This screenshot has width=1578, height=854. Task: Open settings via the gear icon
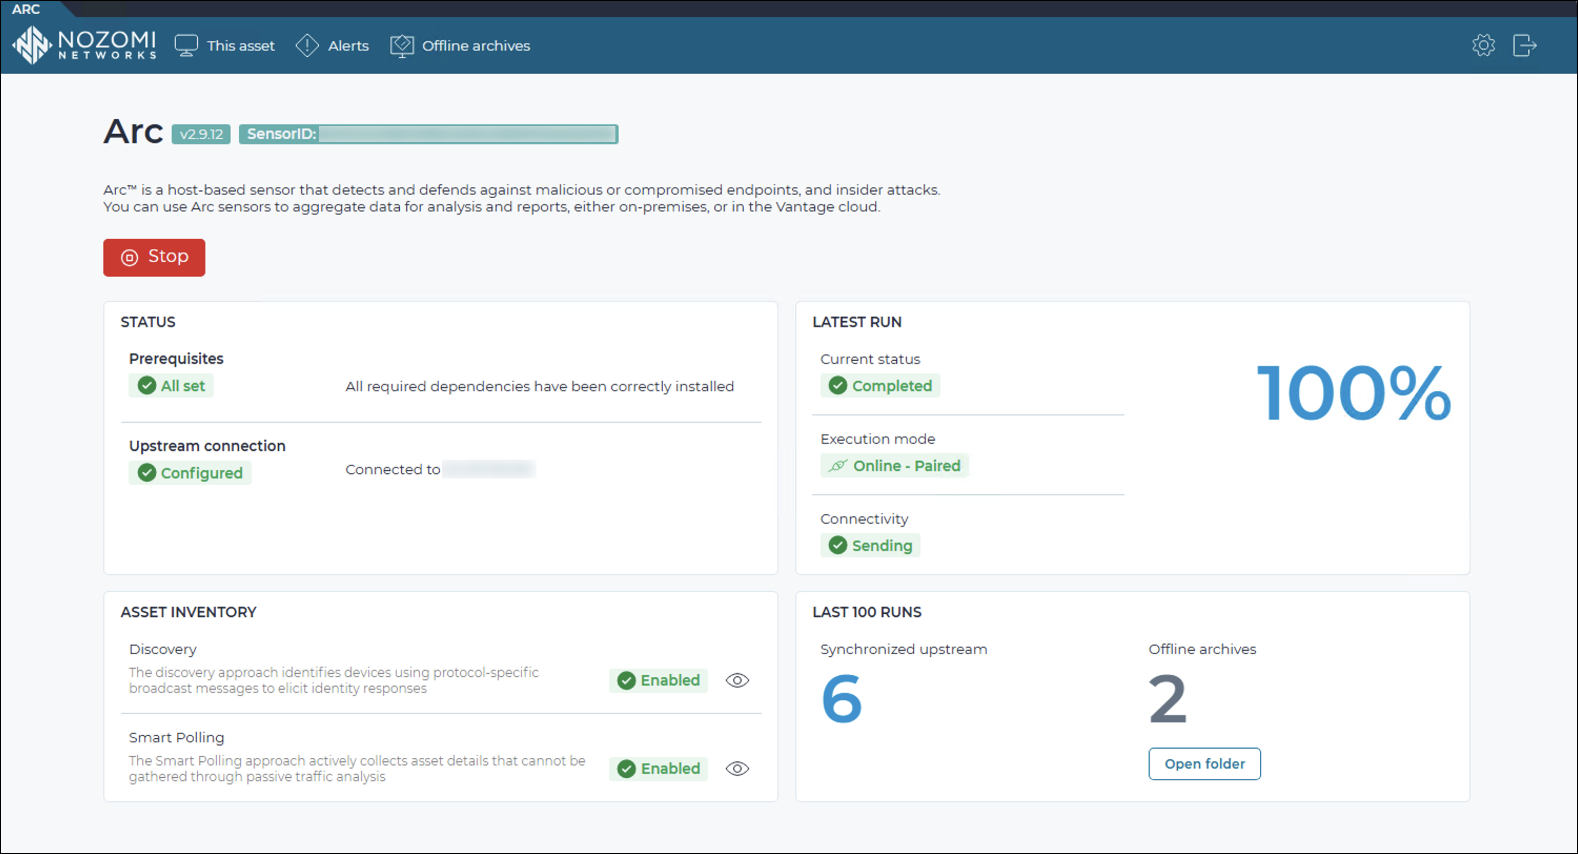pyautogui.click(x=1483, y=45)
